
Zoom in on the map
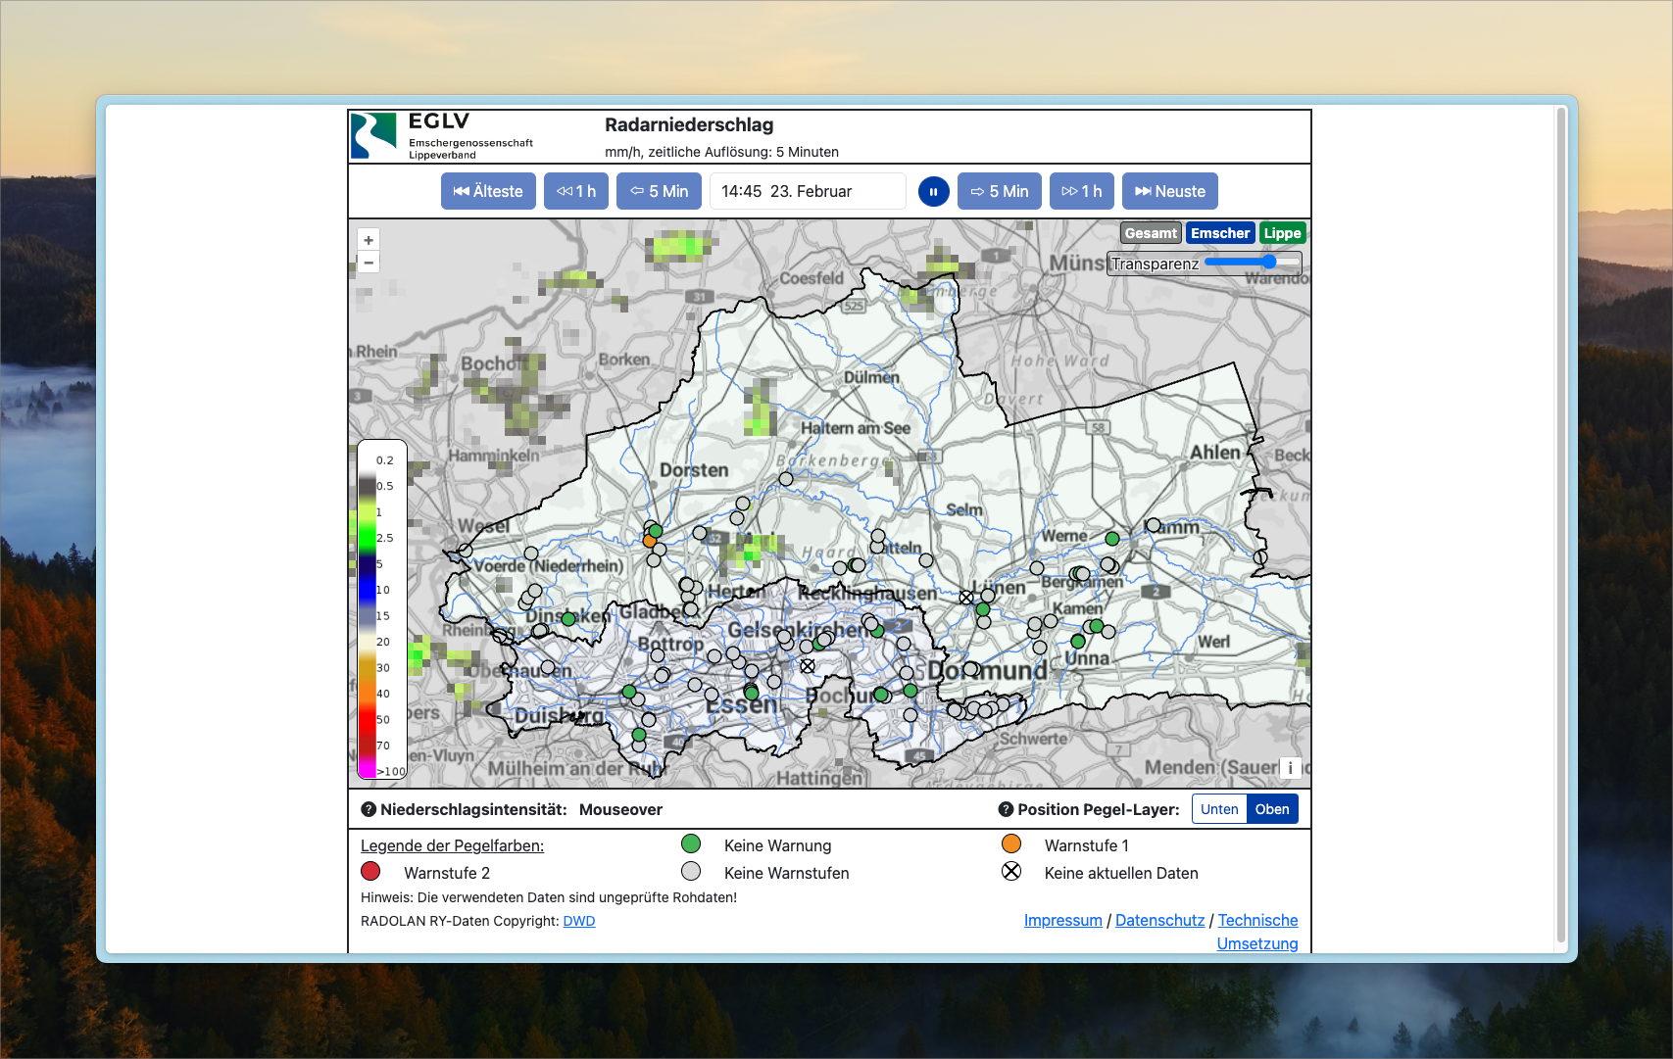[369, 240]
